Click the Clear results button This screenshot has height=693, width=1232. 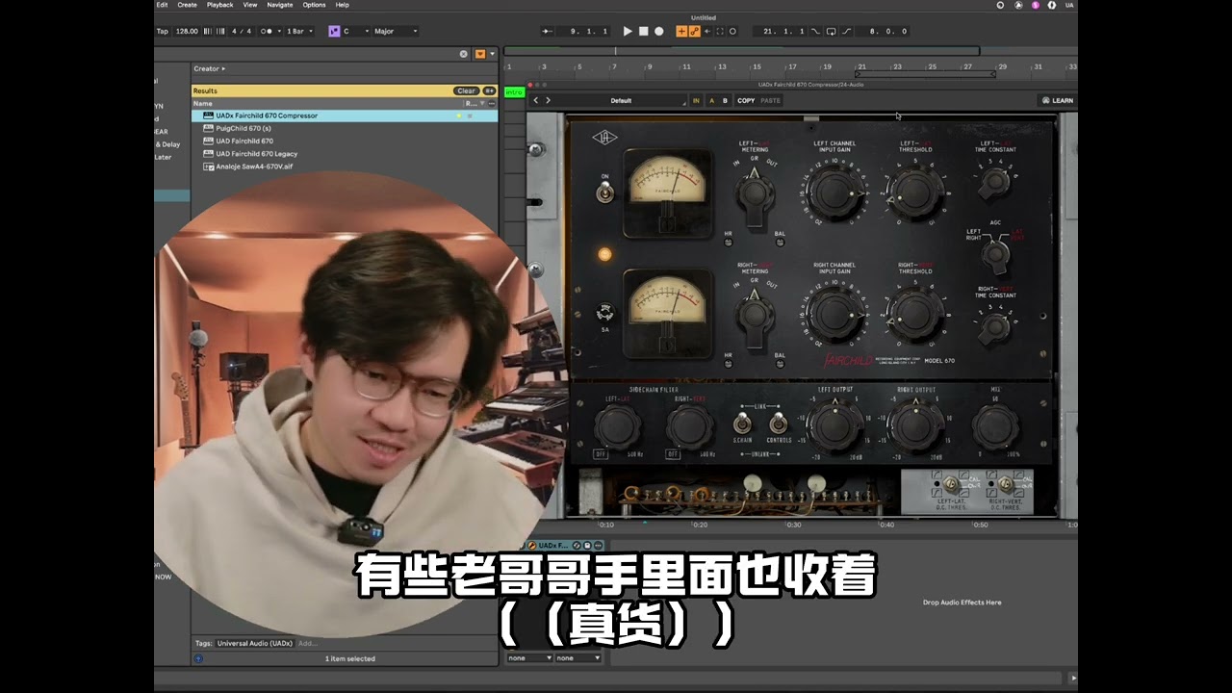click(466, 90)
